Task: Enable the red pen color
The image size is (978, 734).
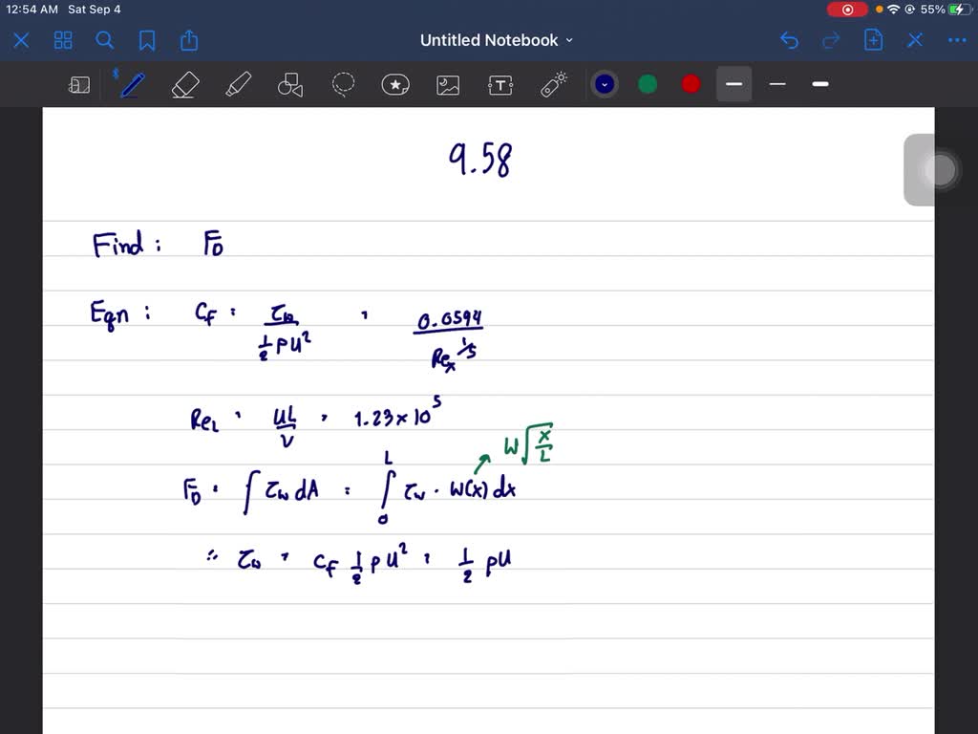Action: point(690,84)
